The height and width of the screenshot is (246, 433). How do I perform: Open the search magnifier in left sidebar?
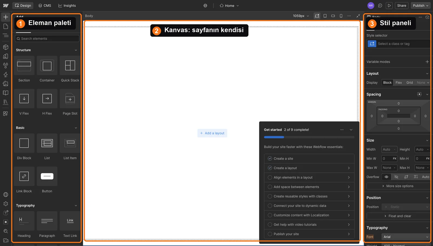pos(5,231)
